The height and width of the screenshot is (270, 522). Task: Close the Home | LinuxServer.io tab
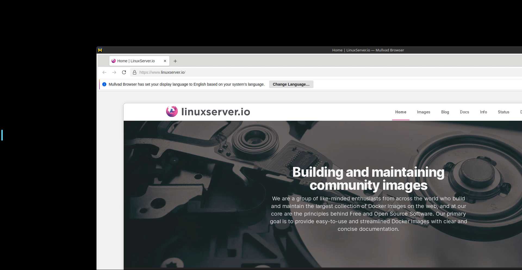(x=165, y=61)
